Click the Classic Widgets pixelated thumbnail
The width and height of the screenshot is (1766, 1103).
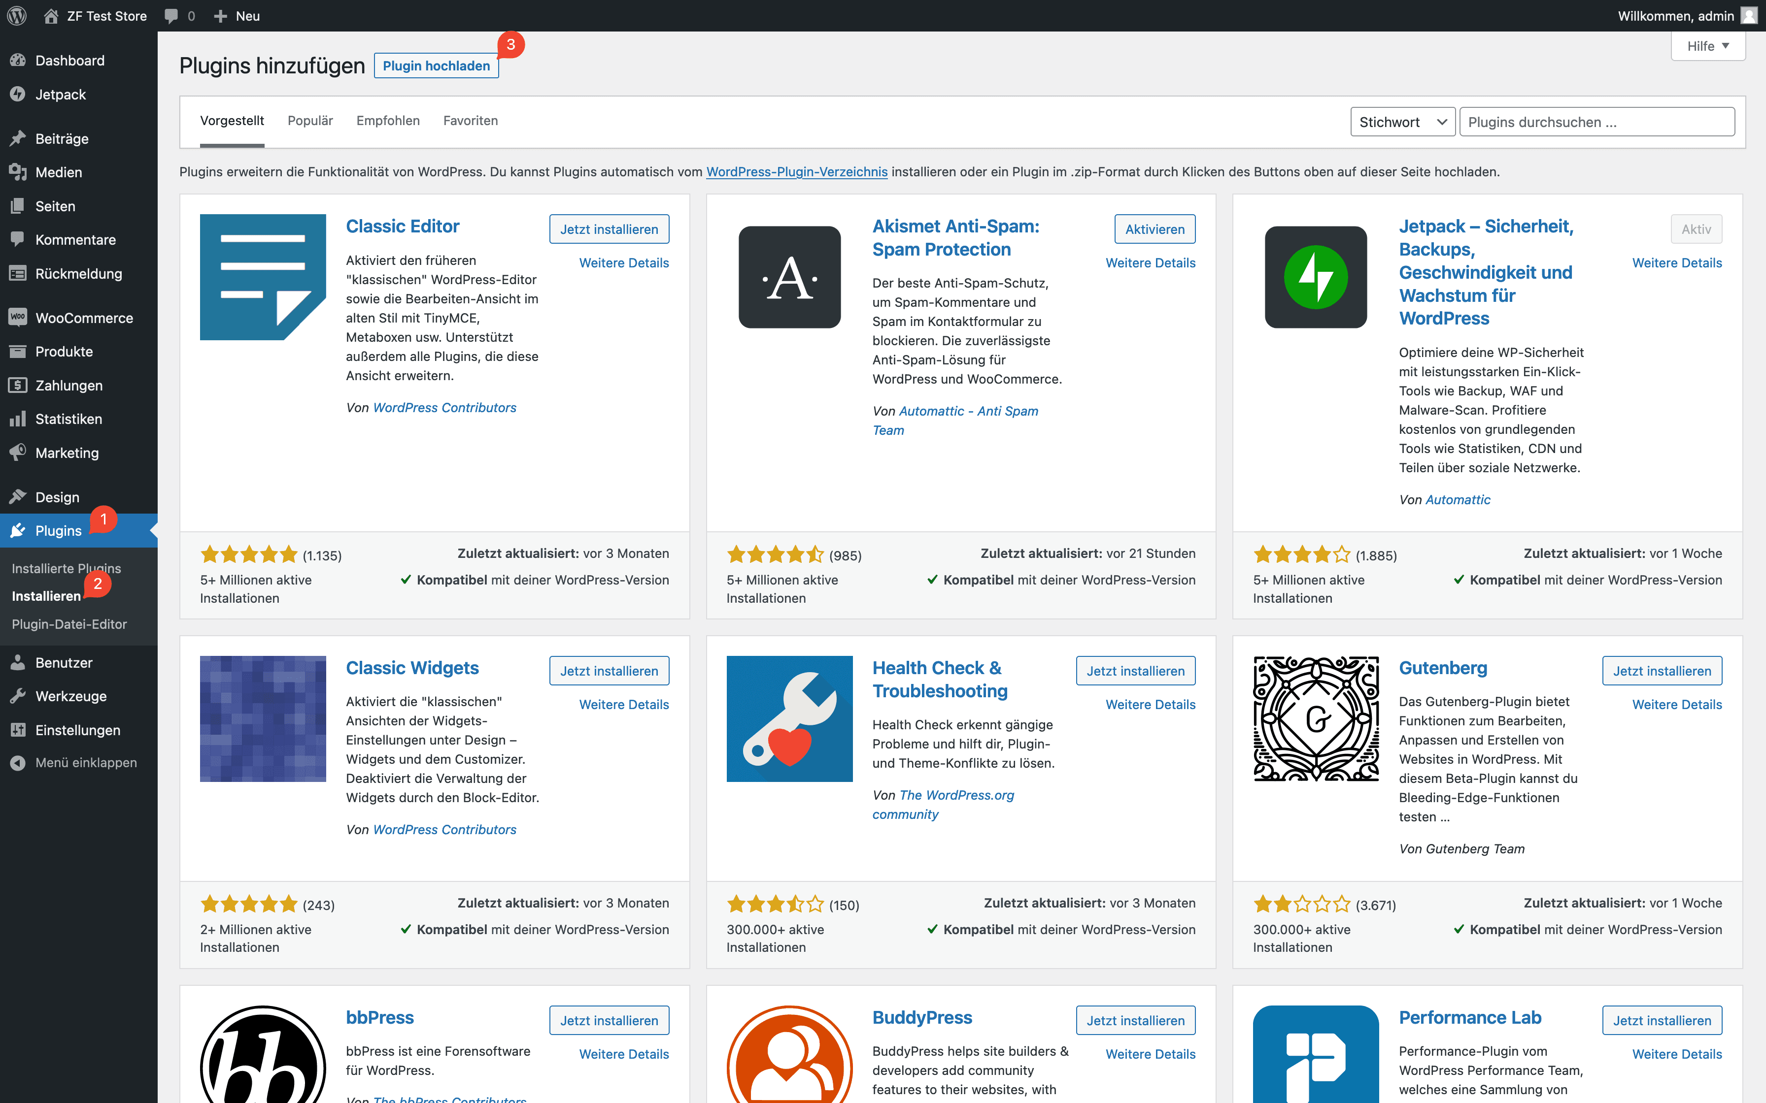point(263,718)
